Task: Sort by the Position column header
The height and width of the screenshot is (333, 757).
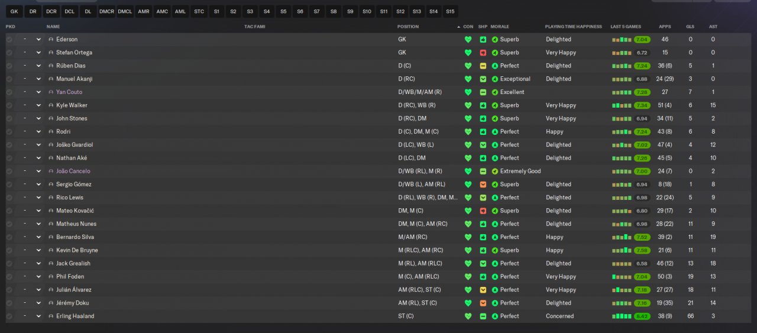Action: click(408, 27)
